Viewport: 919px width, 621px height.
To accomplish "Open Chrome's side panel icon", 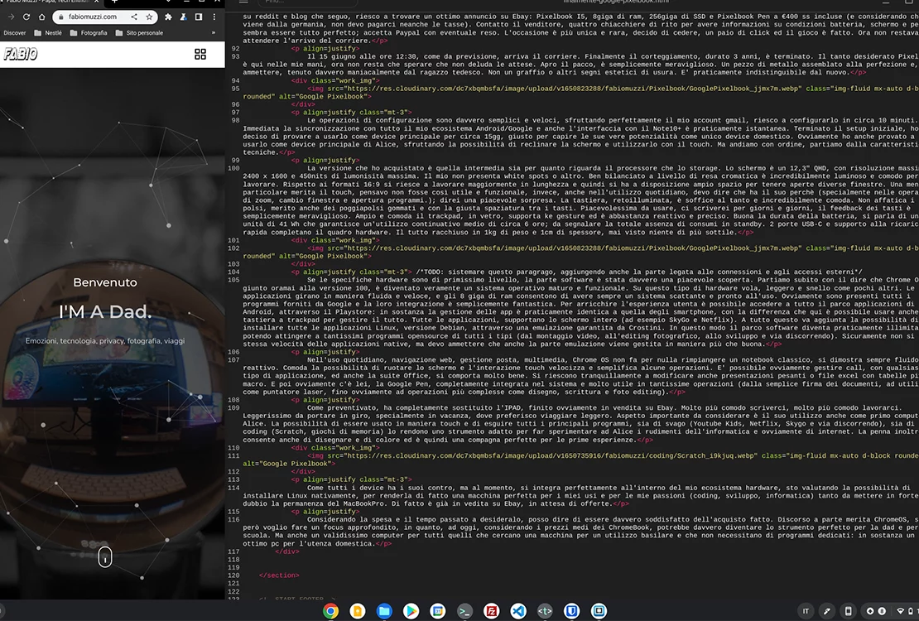I will (199, 17).
